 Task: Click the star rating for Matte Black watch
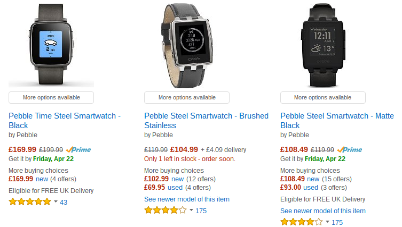302,222
